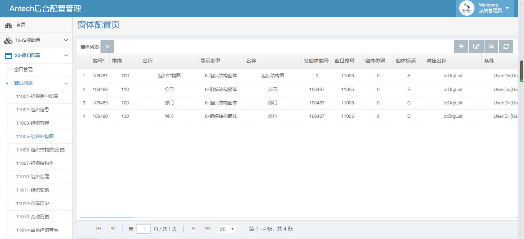
Task: Select the row with 编号 106488
Action: [x=297, y=89]
